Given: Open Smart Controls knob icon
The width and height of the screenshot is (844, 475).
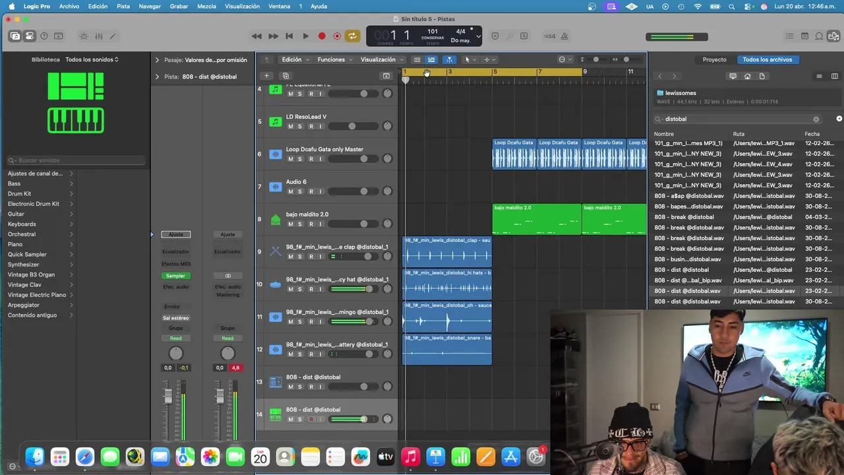Looking at the screenshot, I should pyautogui.click(x=84, y=36).
